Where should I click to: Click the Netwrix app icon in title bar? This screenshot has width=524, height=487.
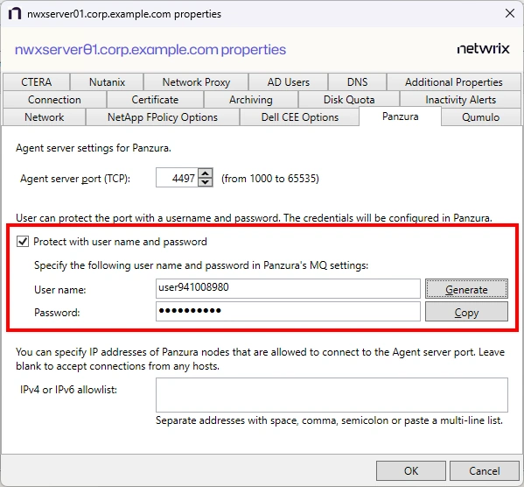(15, 14)
